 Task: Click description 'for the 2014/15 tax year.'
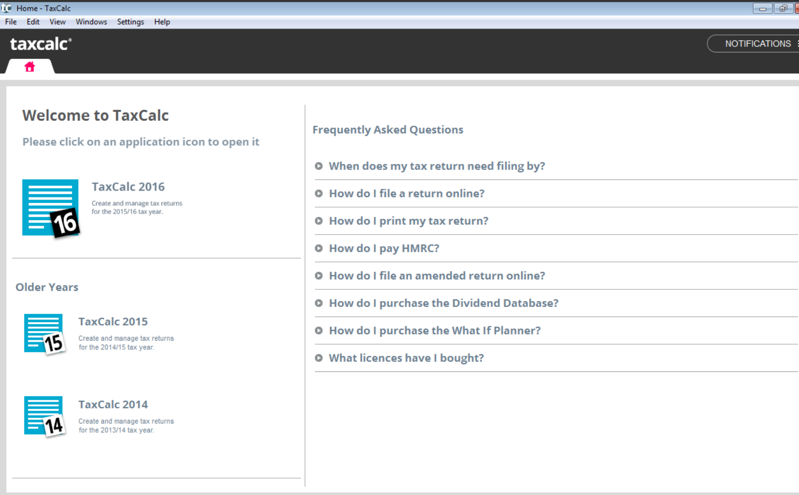pos(116,347)
